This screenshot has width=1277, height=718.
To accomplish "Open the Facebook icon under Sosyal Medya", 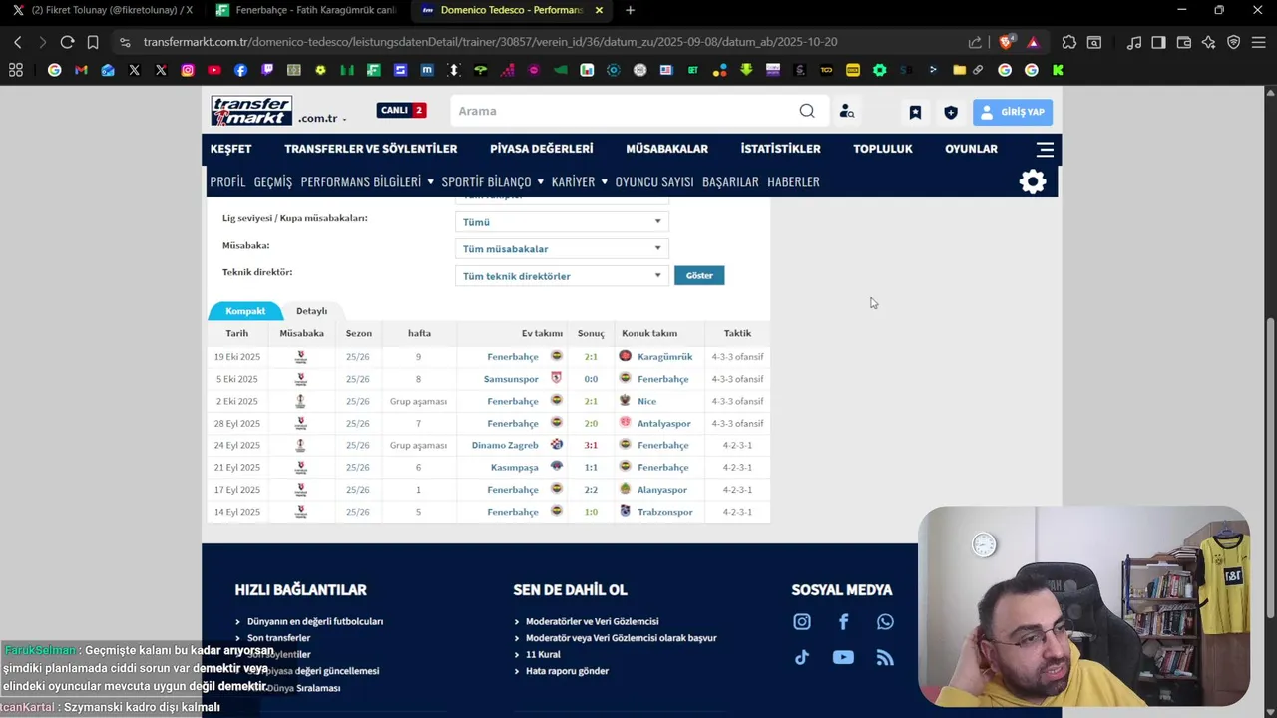I will coord(843,622).
